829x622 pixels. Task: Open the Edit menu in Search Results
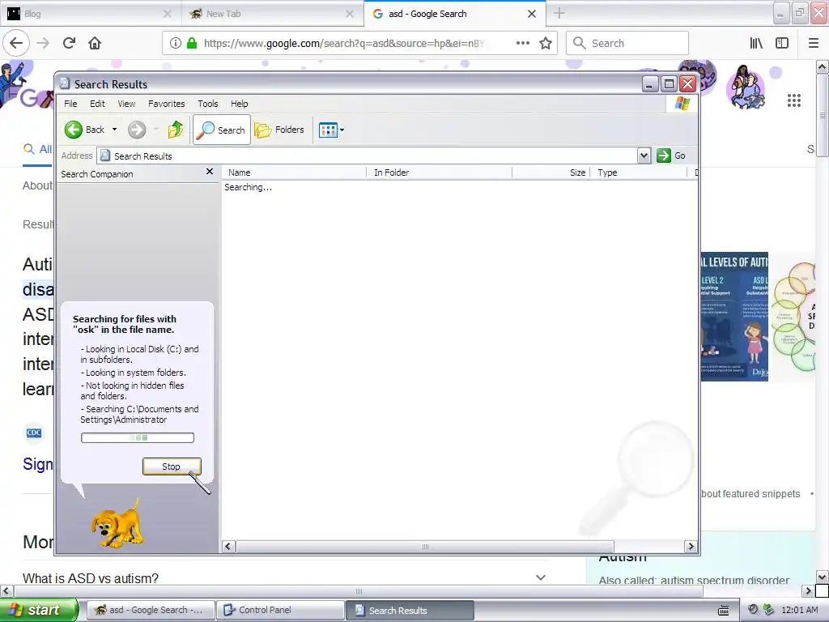coord(97,104)
